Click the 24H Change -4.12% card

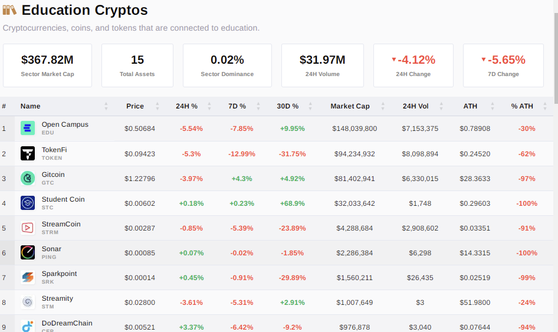[x=413, y=65]
